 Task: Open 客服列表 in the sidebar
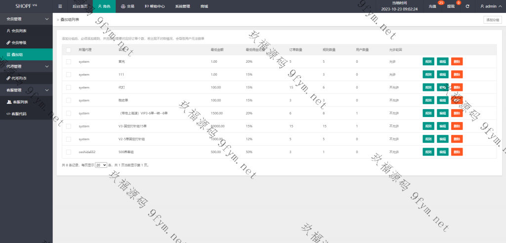26,102
